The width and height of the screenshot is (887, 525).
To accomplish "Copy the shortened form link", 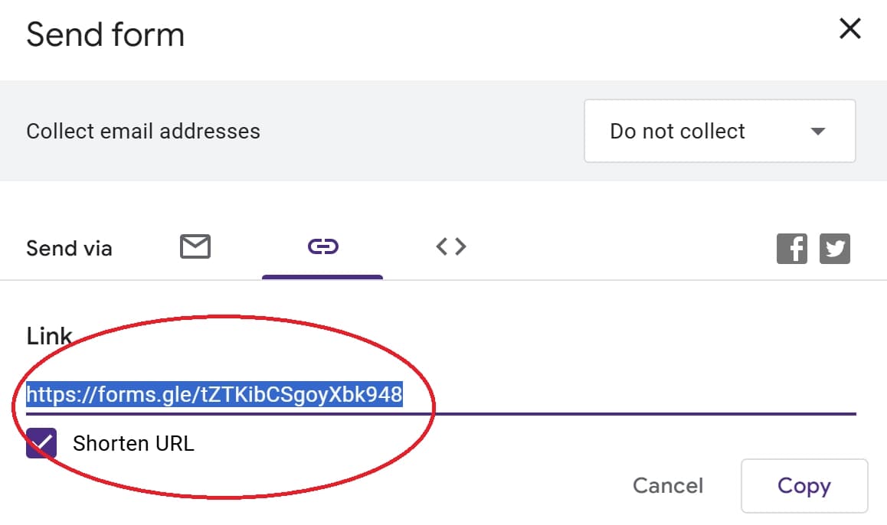I will (804, 485).
